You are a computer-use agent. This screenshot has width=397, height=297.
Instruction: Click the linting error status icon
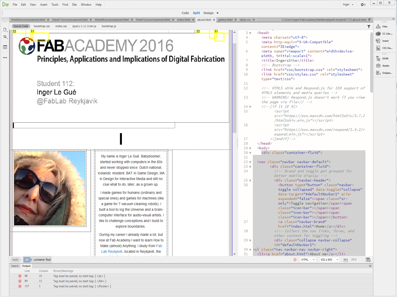[295, 260]
